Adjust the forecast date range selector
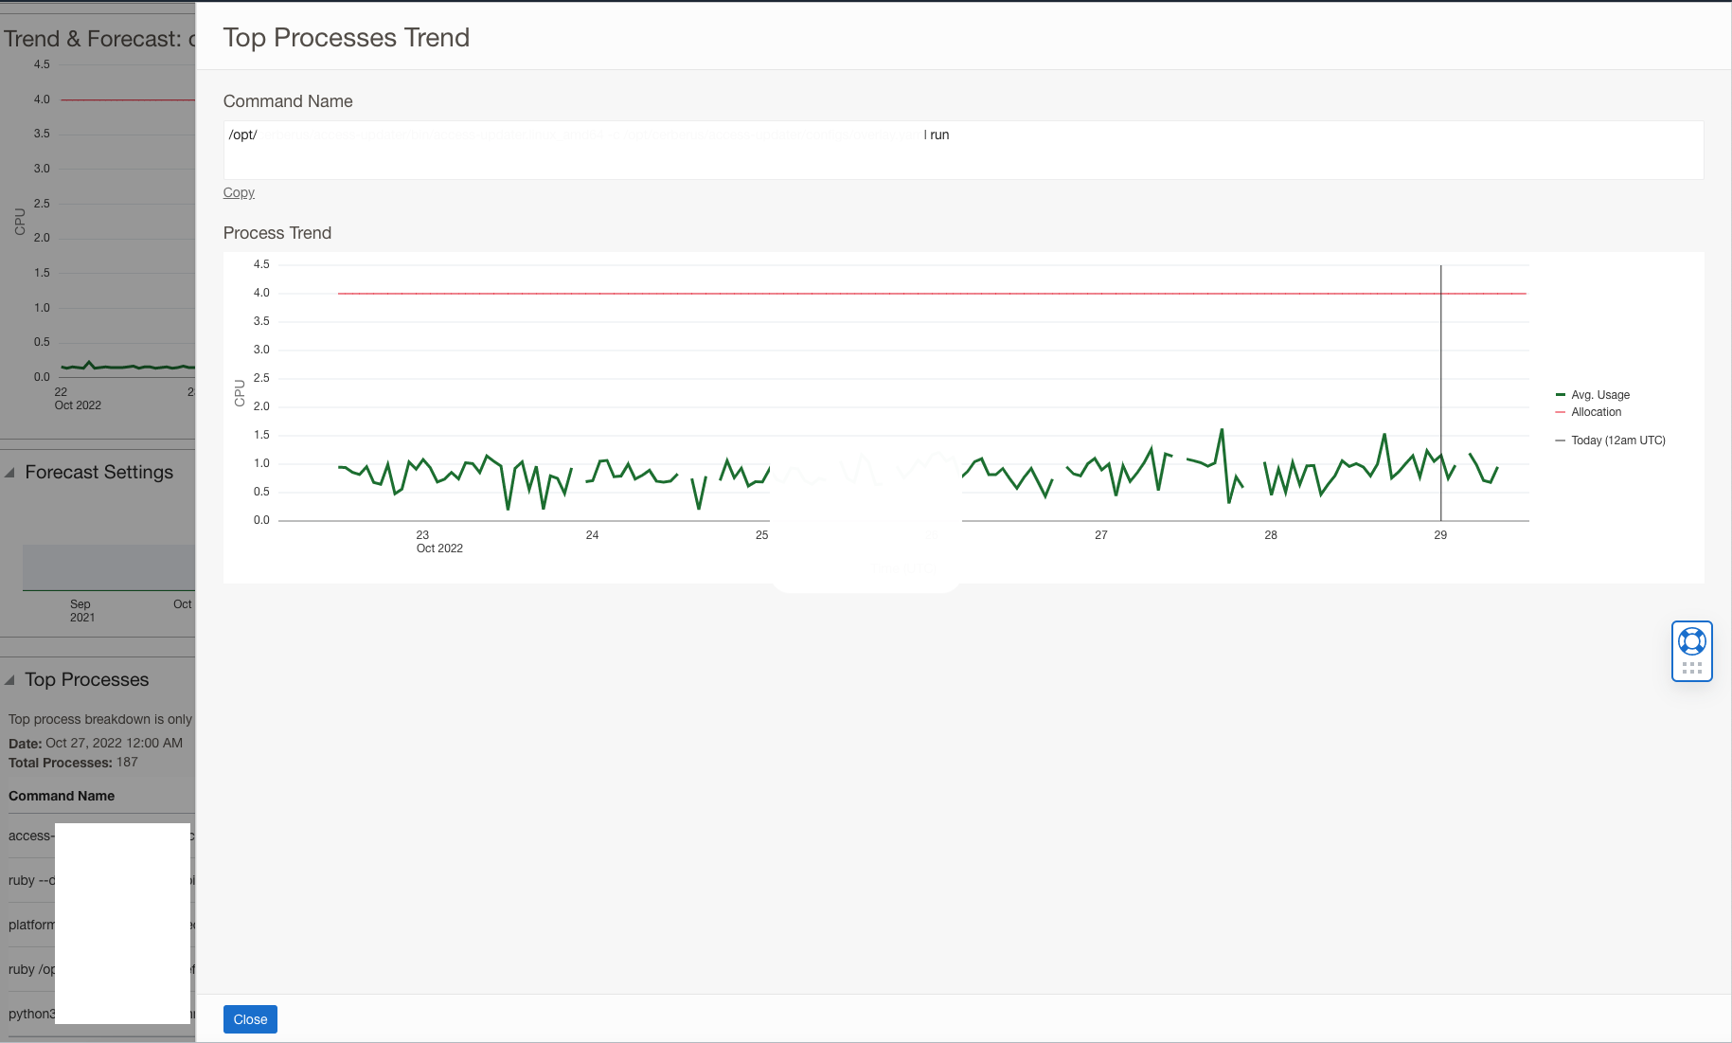 (x=109, y=566)
